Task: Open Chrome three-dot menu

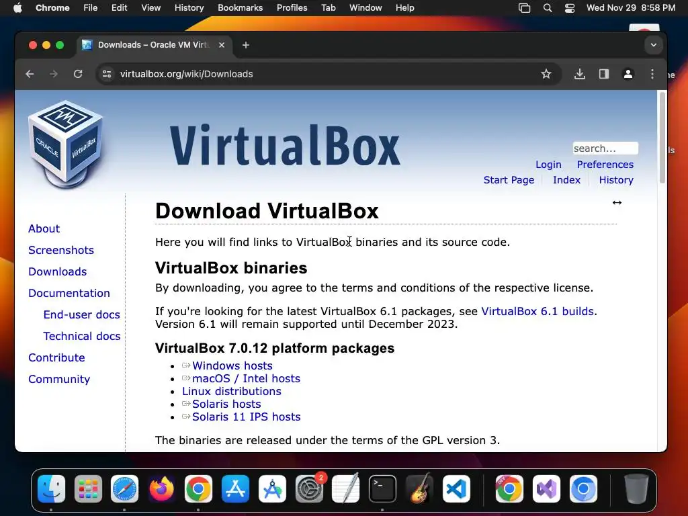Action: pos(652,74)
